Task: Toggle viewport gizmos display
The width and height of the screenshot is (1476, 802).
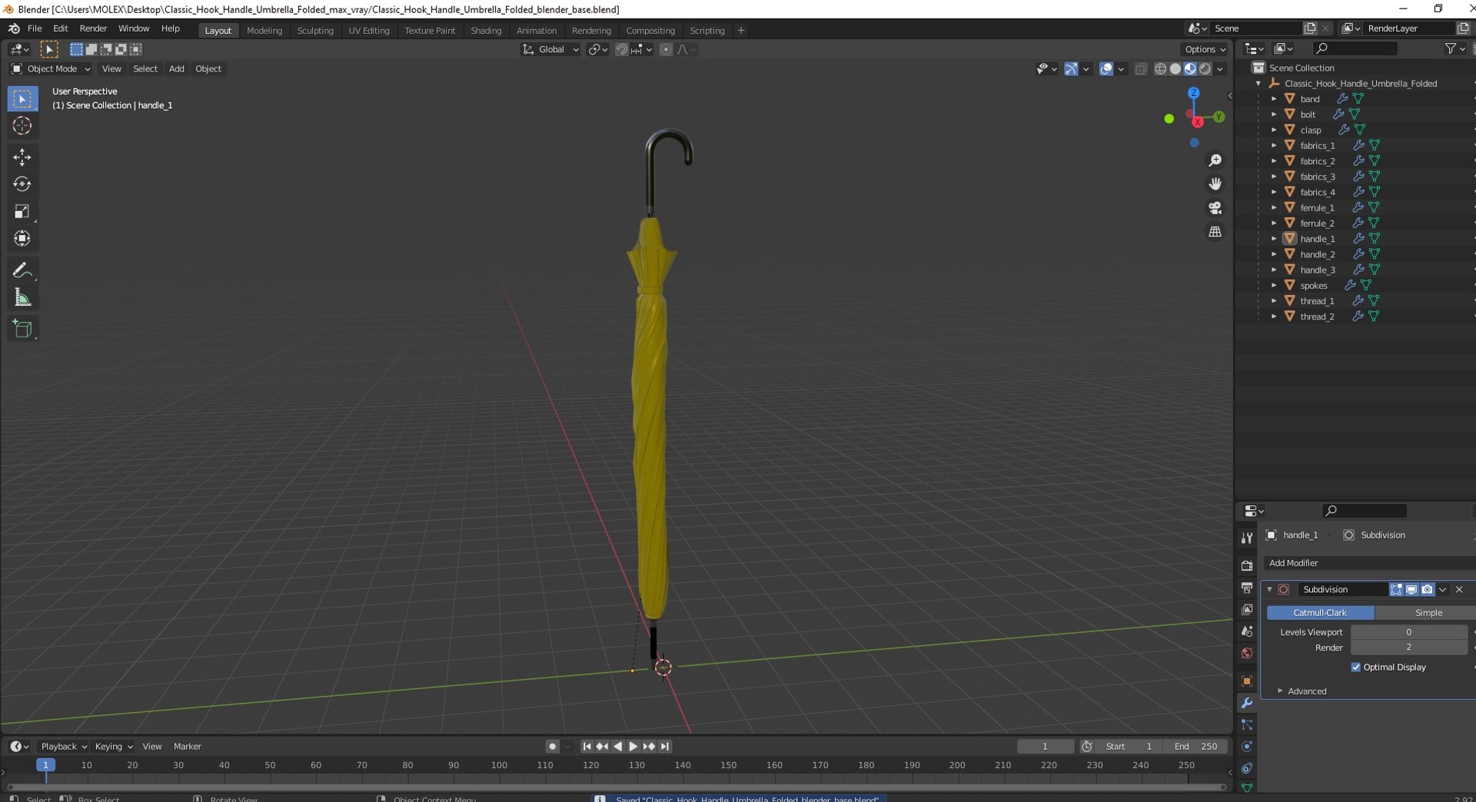Action: (1071, 69)
